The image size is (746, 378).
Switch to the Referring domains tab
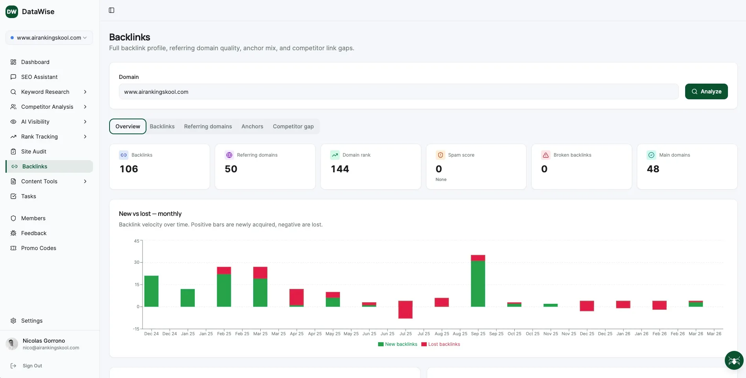pyautogui.click(x=208, y=126)
